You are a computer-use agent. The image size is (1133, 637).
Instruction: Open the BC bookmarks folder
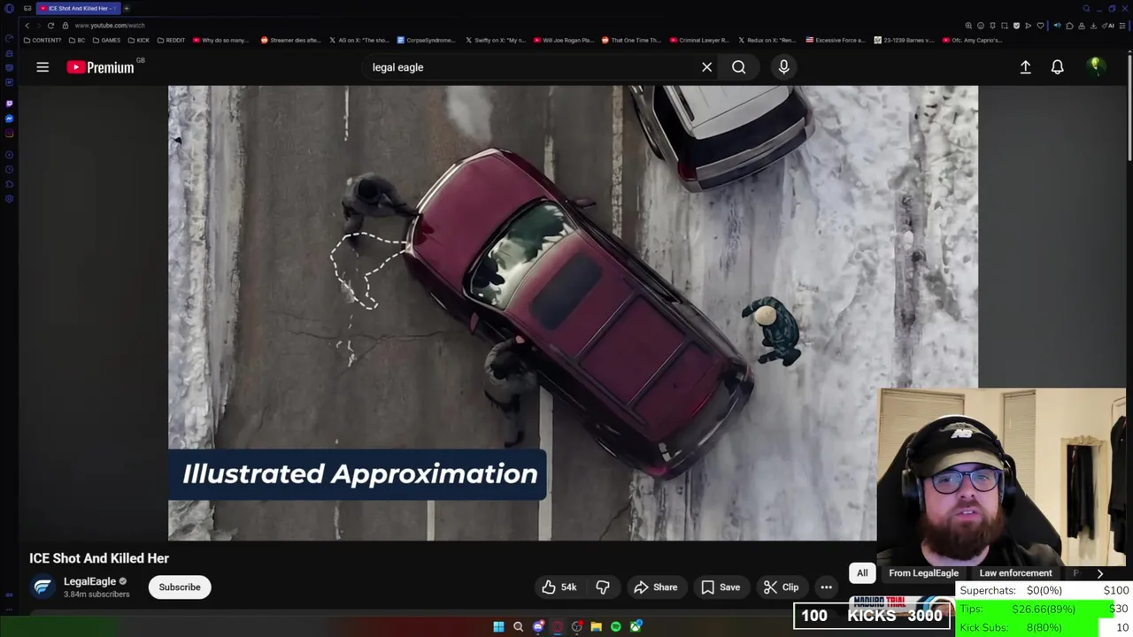tap(77, 40)
